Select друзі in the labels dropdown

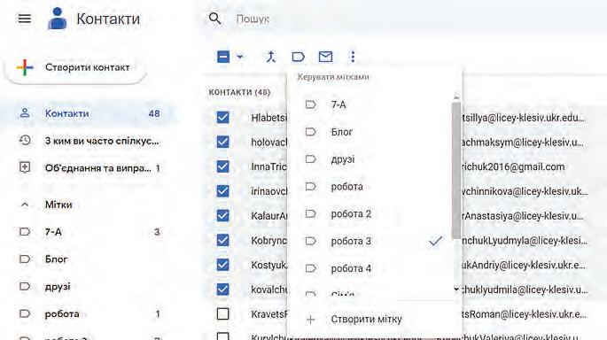(x=370, y=159)
